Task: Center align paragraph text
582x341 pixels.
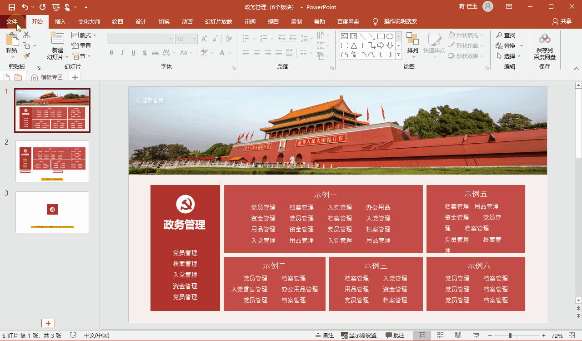Action: point(257,53)
